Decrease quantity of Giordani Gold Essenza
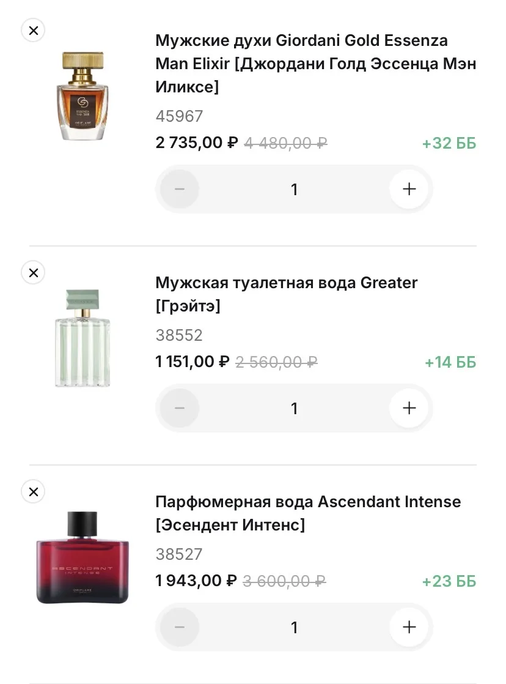This screenshot has width=506, height=684. coord(180,189)
